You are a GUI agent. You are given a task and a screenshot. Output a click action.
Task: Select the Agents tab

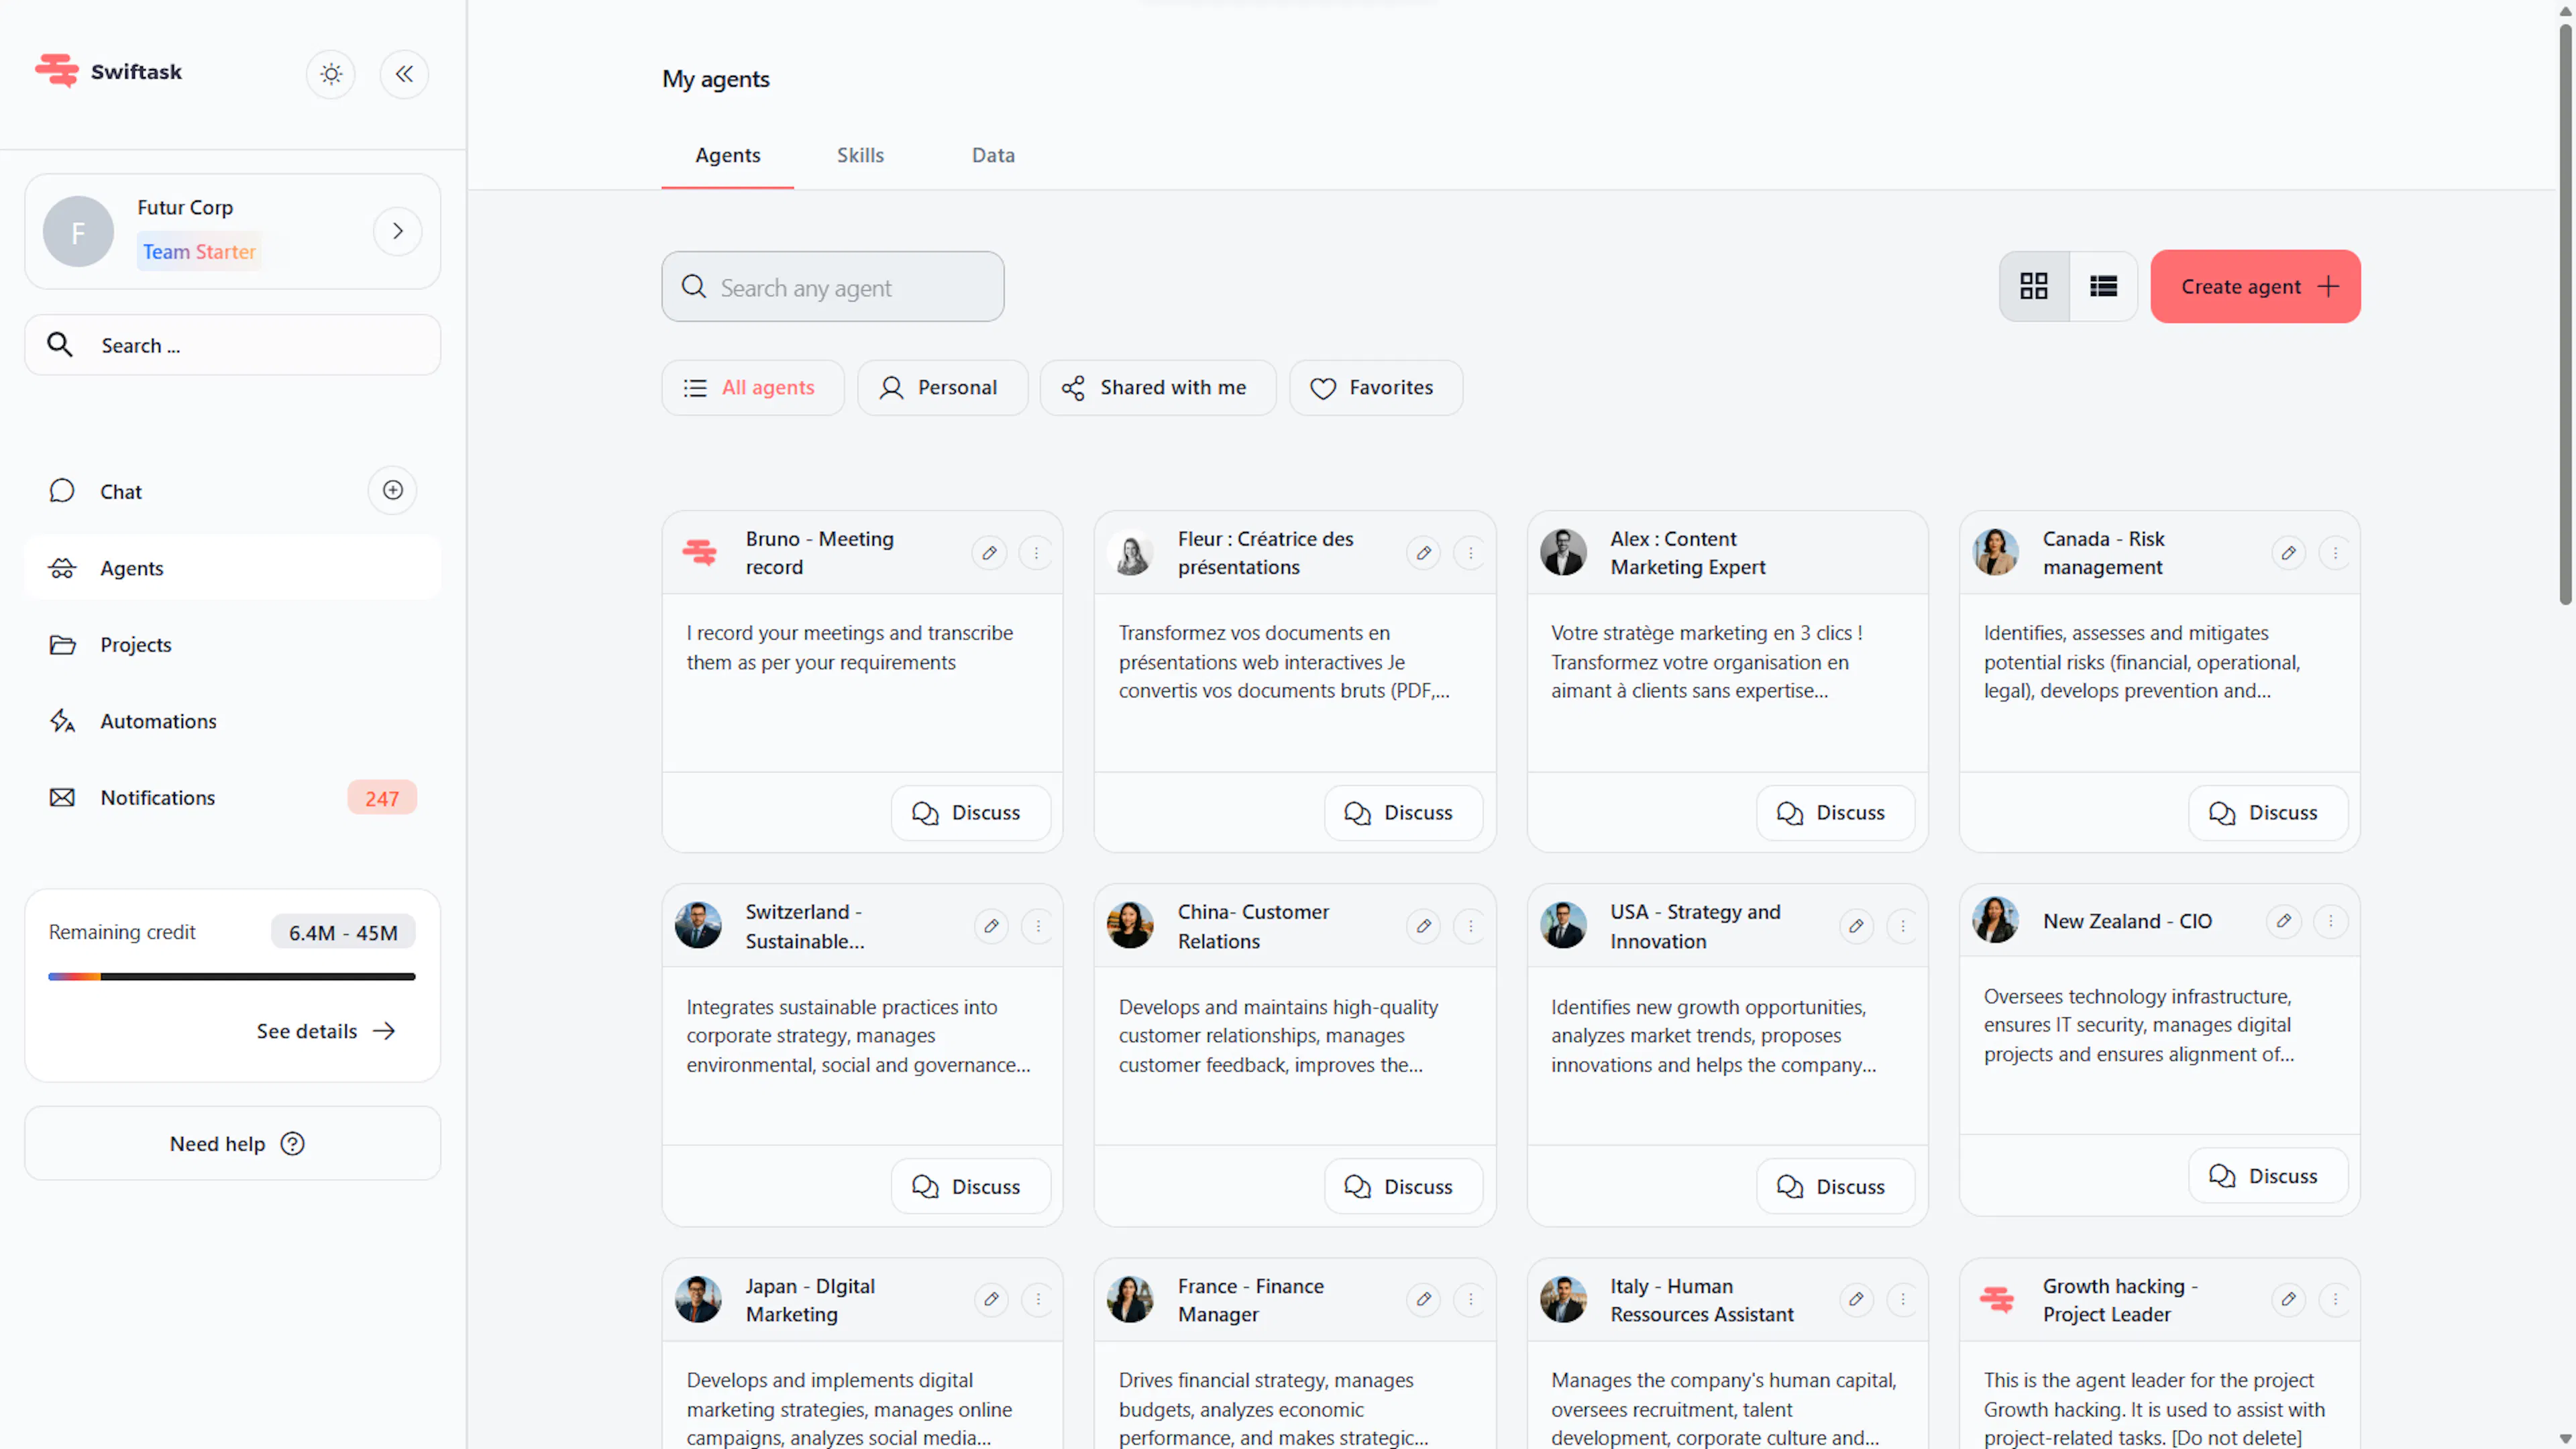coord(727,155)
